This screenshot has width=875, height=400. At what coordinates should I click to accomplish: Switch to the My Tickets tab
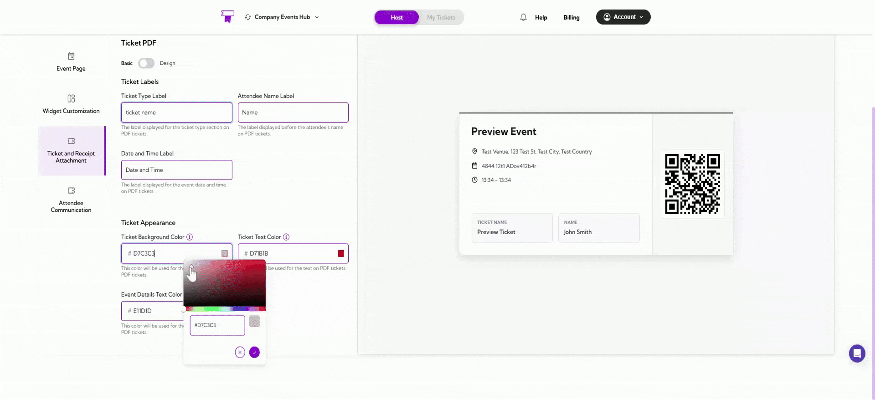coord(441,17)
